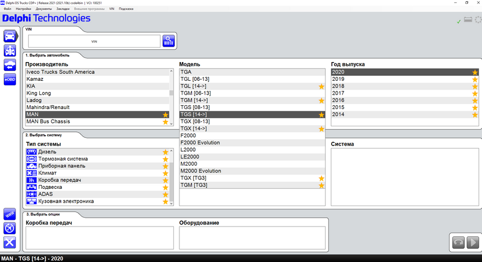Select the Тормозная система ABS icon
Screen dimensions: 482x262
(32, 158)
